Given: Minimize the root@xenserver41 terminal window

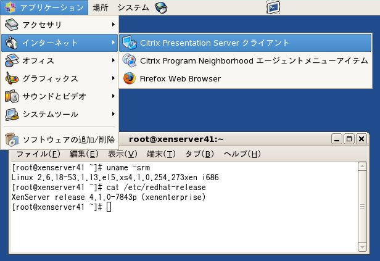Looking at the screenshot, I should (x=337, y=139).
